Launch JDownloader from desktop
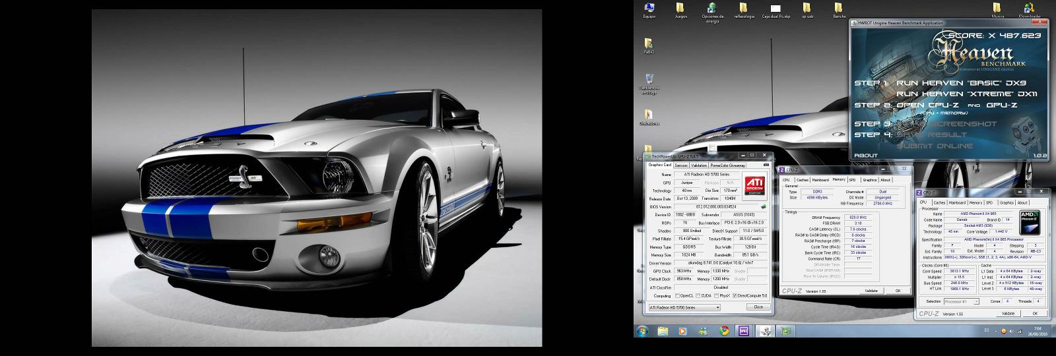 (1029, 10)
